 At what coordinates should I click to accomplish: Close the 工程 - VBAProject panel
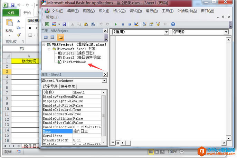pyautogui.click(x=105, y=31)
